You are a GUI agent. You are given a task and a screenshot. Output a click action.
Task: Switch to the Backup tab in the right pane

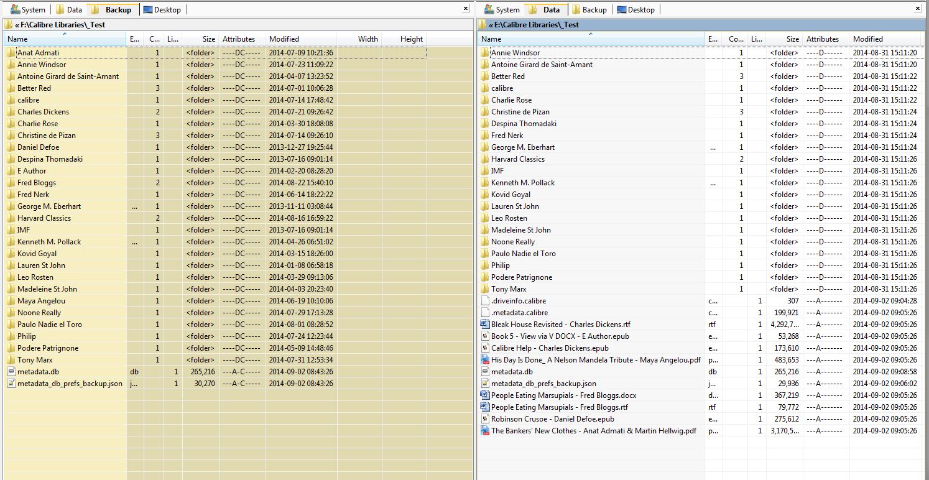coord(589,10)
